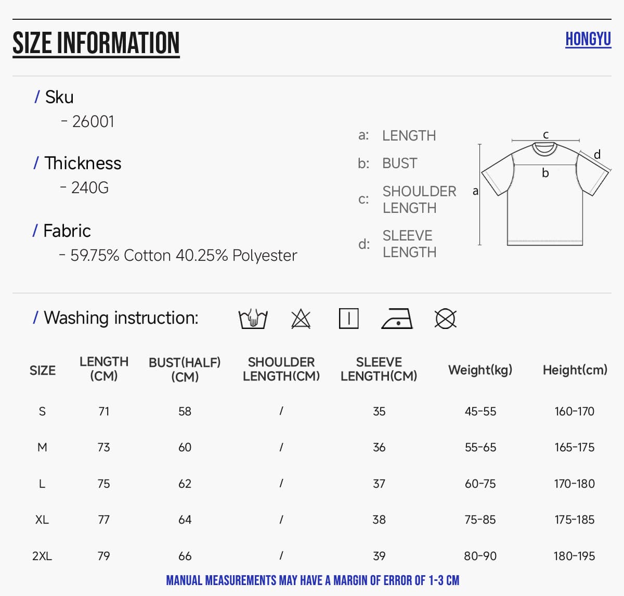
Task: Click the BUST(HALF) (CM) column header
Action: [x=185, y=369]
